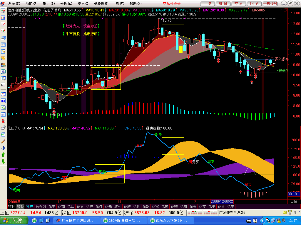Click the antenna signal icon in status bar
This screenshot has width=301, height=225.
click(290, 212)
